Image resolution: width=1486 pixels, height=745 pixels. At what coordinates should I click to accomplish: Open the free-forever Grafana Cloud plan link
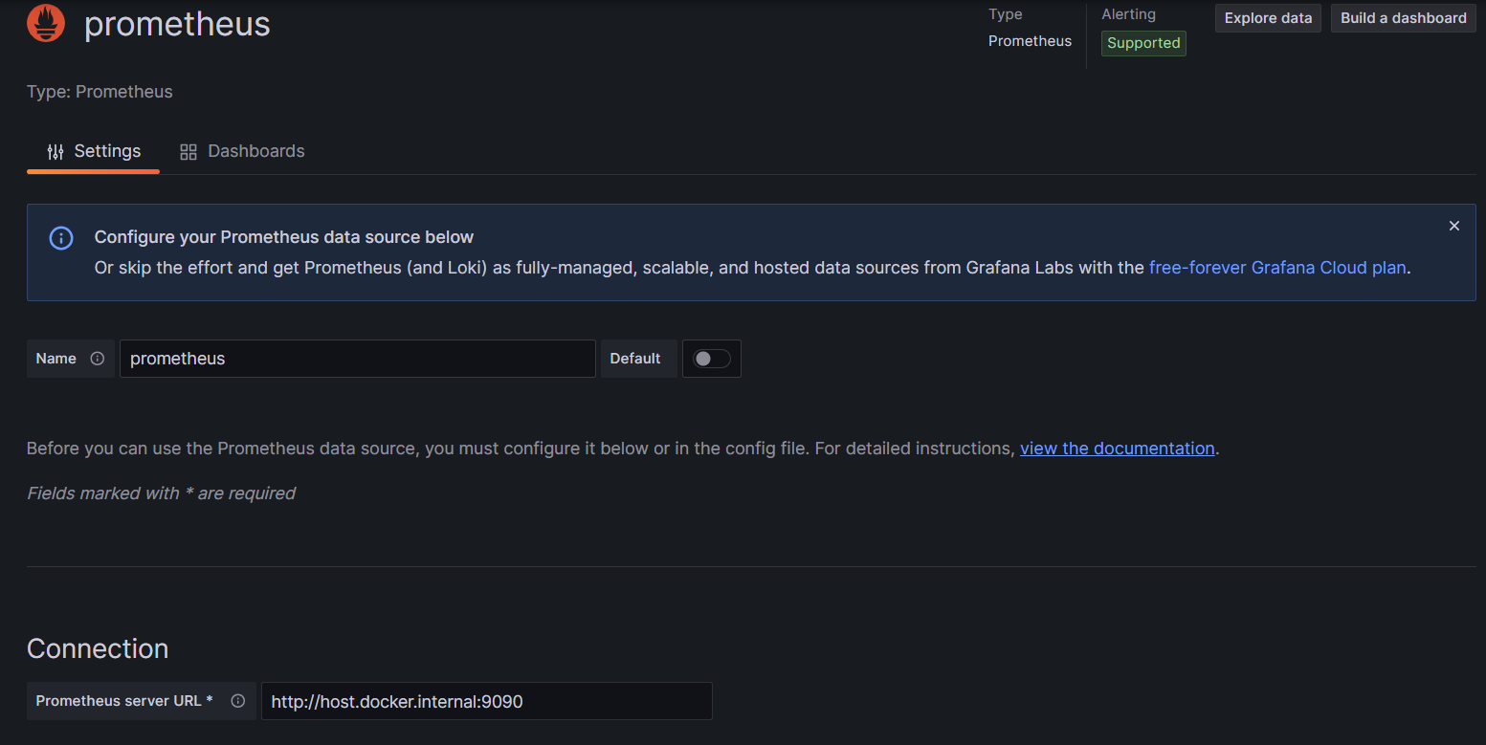[1277, 268]
